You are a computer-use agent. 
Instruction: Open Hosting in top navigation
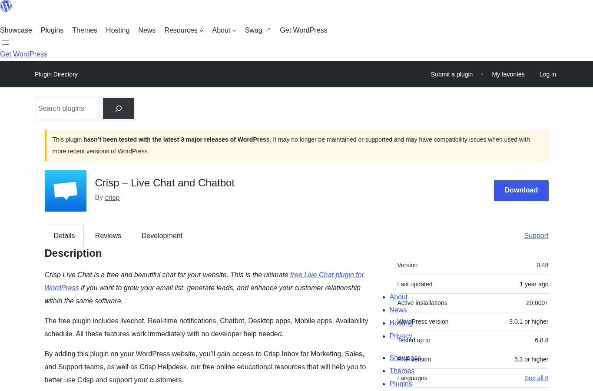pyautogui.click(x=118, y=30)
